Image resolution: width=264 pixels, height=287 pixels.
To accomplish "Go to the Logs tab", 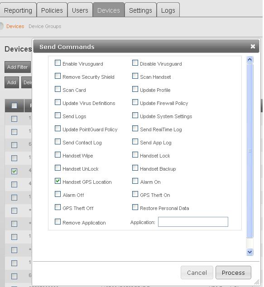I will pos(168,10).
